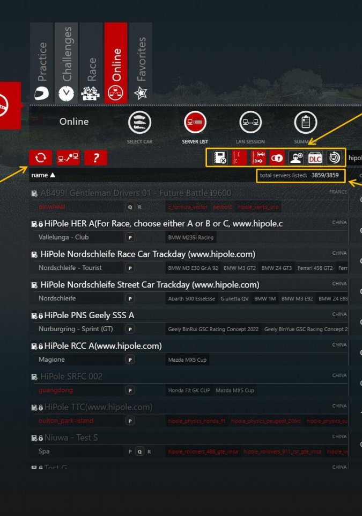The image size is (362, 516).
Task: Click booking icon on Nordschleife Street Car Trackday
Action: click(x=34, y=285)
